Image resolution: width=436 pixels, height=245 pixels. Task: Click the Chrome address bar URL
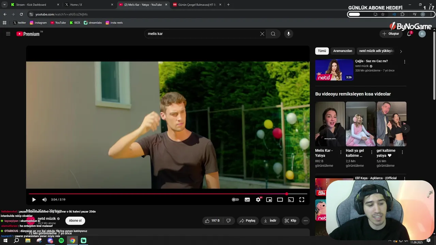coord(62,14)
